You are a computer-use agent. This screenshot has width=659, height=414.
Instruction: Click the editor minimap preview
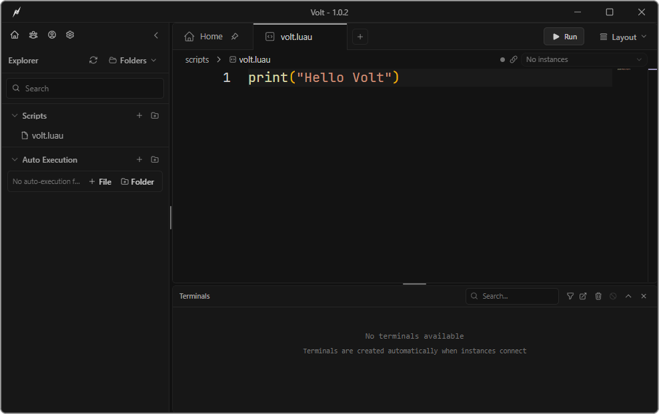point(624,69)
